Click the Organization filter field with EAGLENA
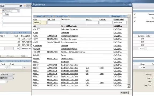This screenshot has height=96, width=154. (120, 22)
